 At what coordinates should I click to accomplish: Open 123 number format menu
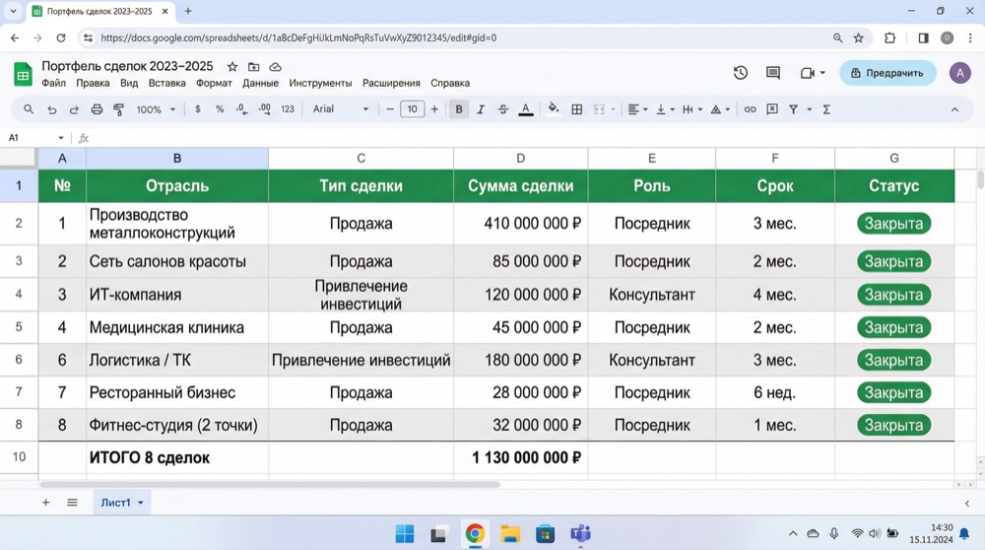(288, 109)
